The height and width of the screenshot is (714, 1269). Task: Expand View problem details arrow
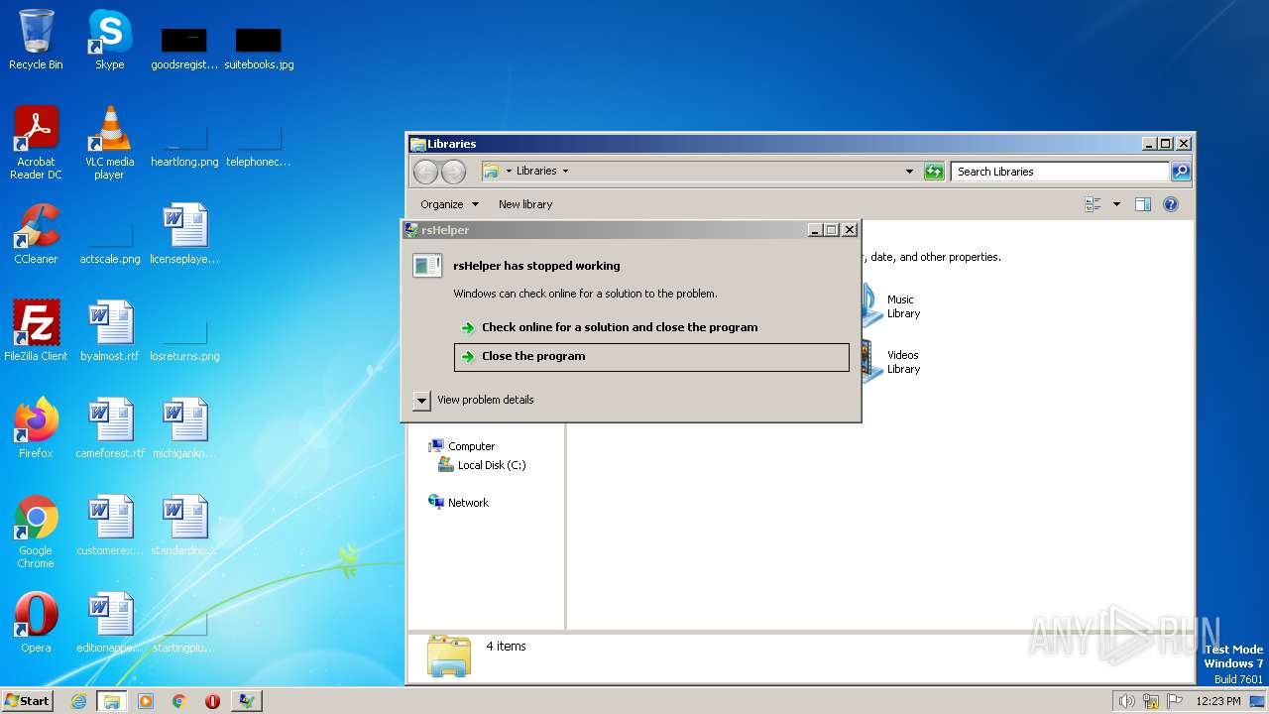pyautogui.click(x=422, y=400)
